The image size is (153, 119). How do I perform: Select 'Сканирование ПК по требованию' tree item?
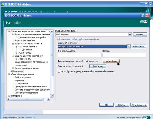coord(31,62)
